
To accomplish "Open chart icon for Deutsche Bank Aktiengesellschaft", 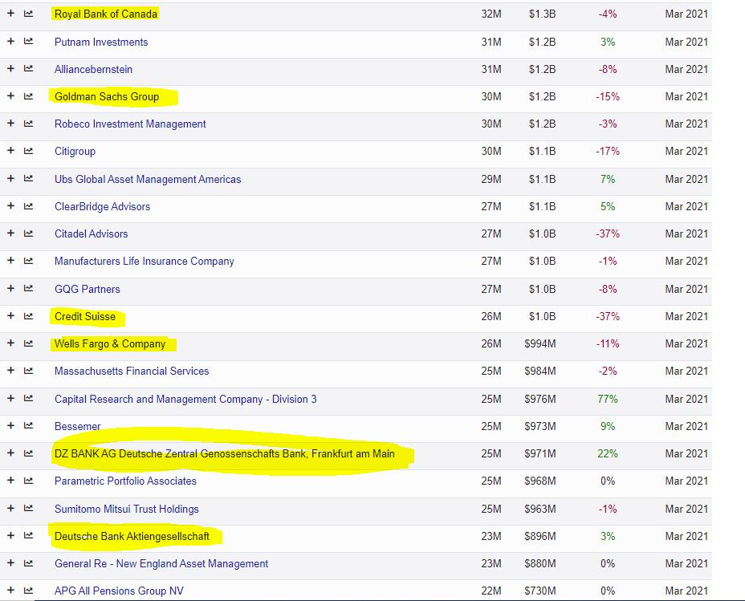I will [x=29, y=535].
